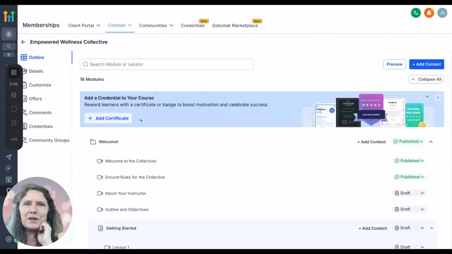Open the Welcome to the Collective! lesson
Screen dimensions: 452x254
point(131,161)
